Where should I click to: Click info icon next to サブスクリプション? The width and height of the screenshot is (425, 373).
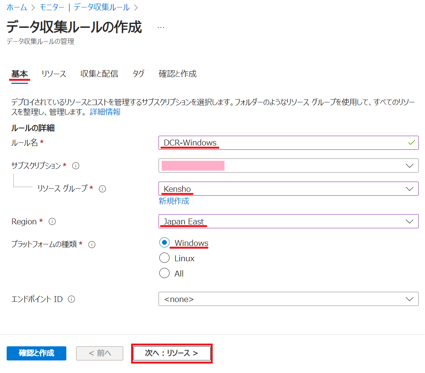(76, 166)
